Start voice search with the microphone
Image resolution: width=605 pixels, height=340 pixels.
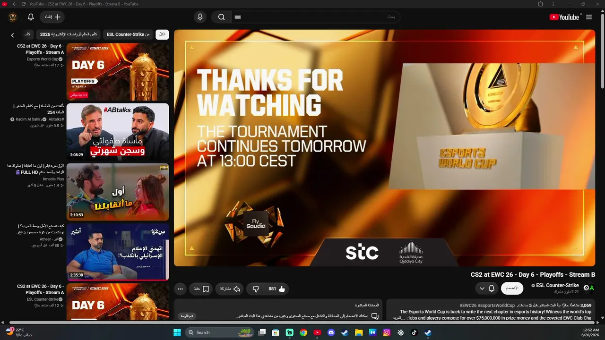pyautogui.click(x=200, y=17)
